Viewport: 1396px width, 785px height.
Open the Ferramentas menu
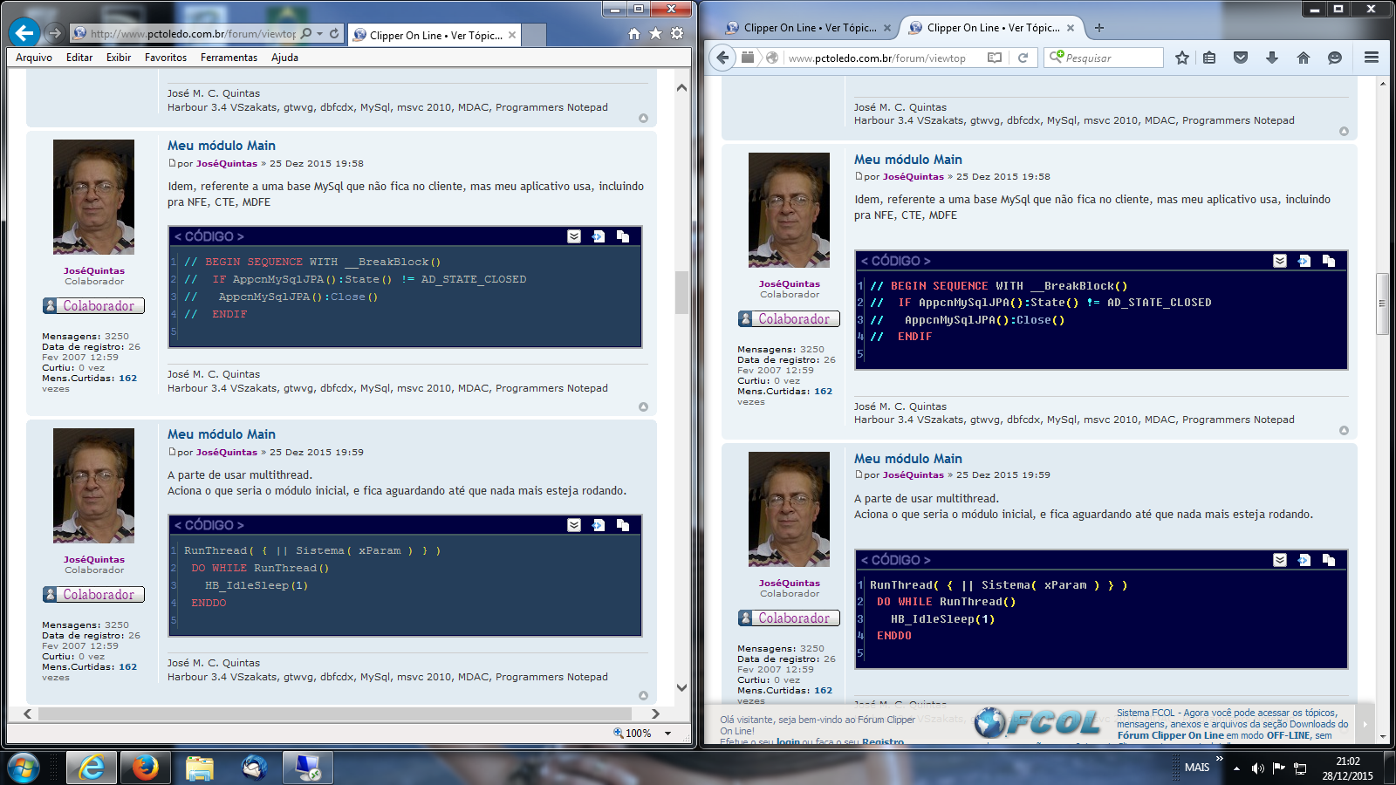coord(229,58)
